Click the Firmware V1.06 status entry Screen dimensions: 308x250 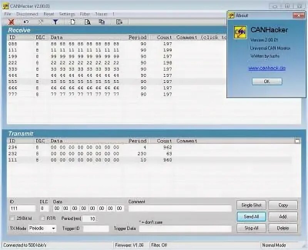click(129, 245)
